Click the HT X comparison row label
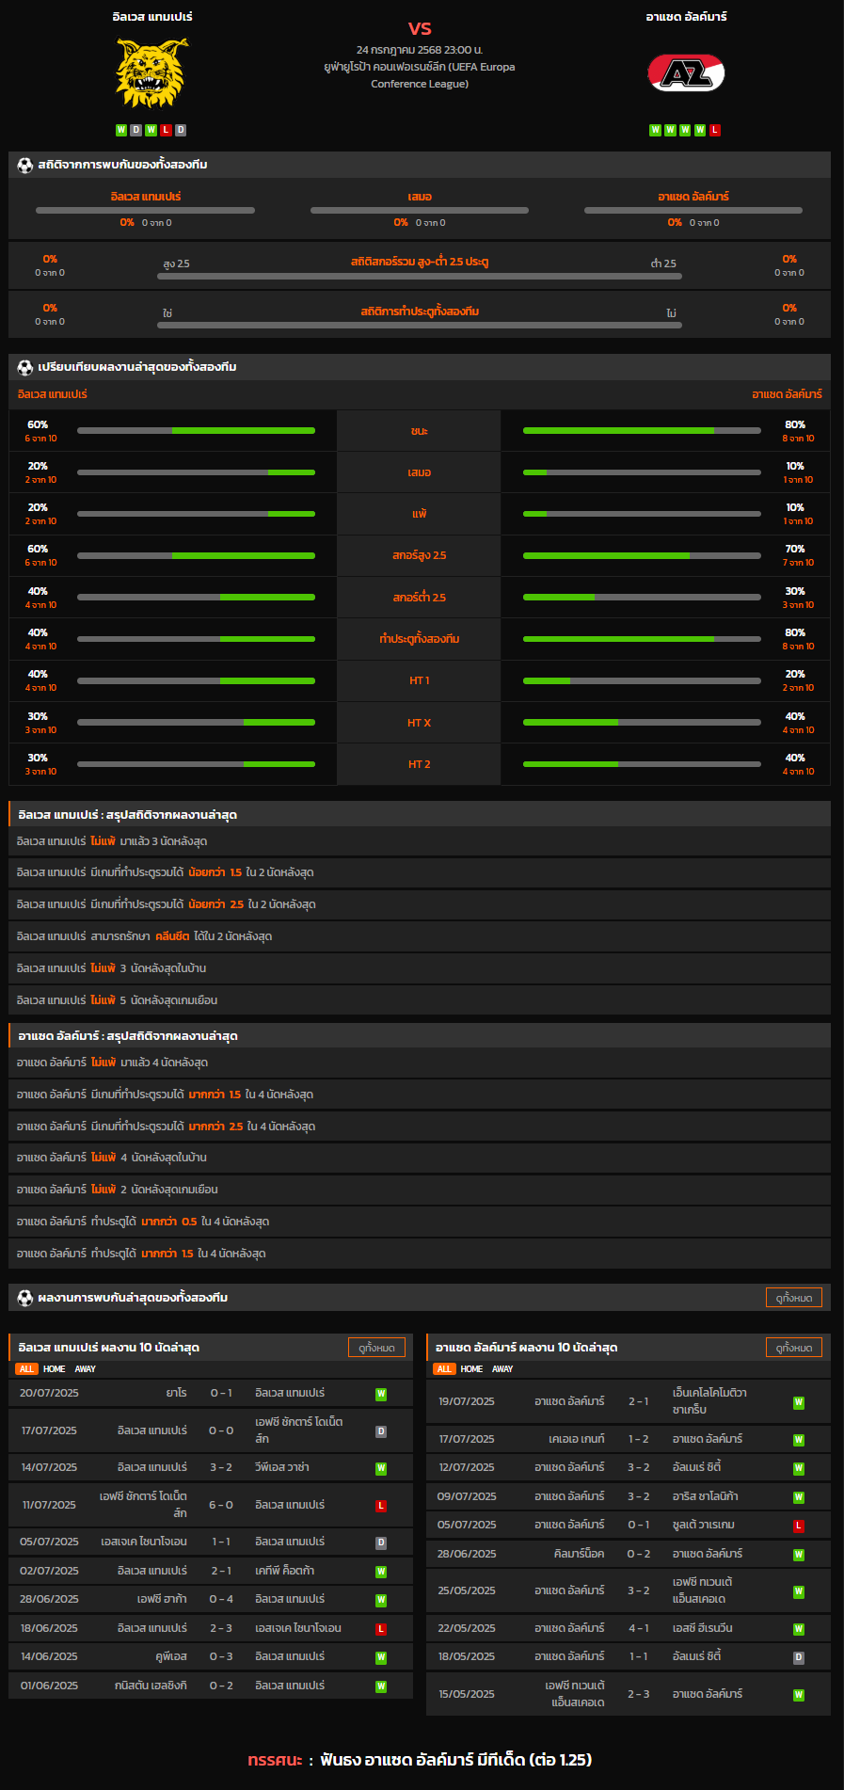 pos(420,723)
